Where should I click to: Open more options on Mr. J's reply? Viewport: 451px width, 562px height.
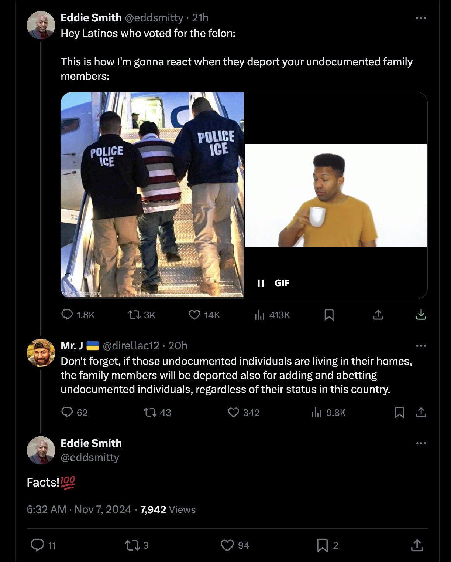tap(421, 346)
